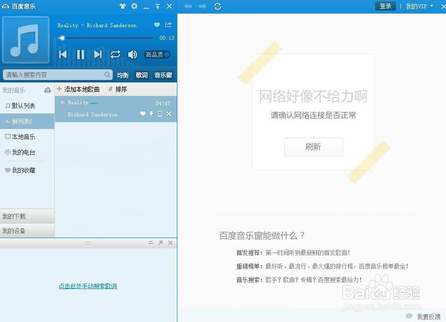Send Reality to mobile via phone icon
Screen dimensions: 446x322
point(160,113)
